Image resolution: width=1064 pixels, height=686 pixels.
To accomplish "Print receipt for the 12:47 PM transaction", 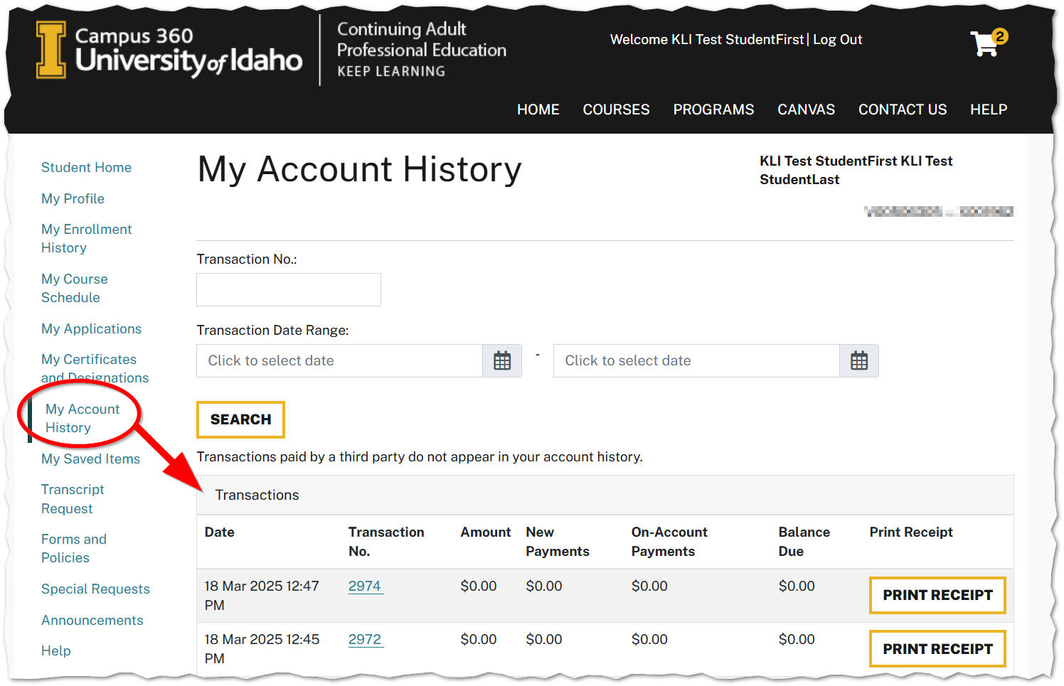I will tap(937, 595).
